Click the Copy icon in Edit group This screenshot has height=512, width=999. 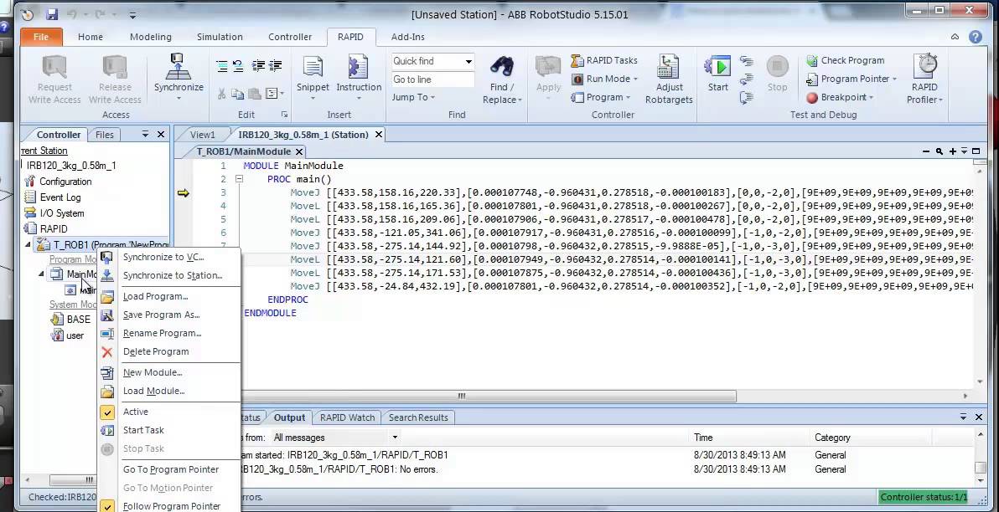tap(238, 94)
